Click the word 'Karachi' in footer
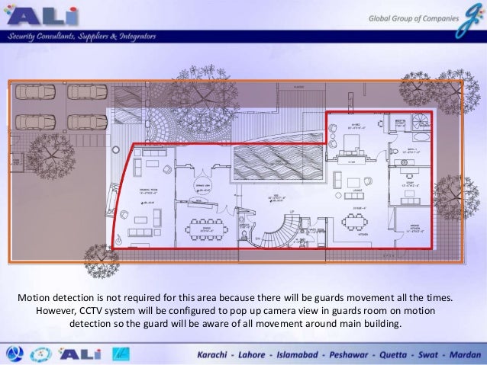This screenshot has width=487, height=365. pyautogui.click(x=212, y=355)
